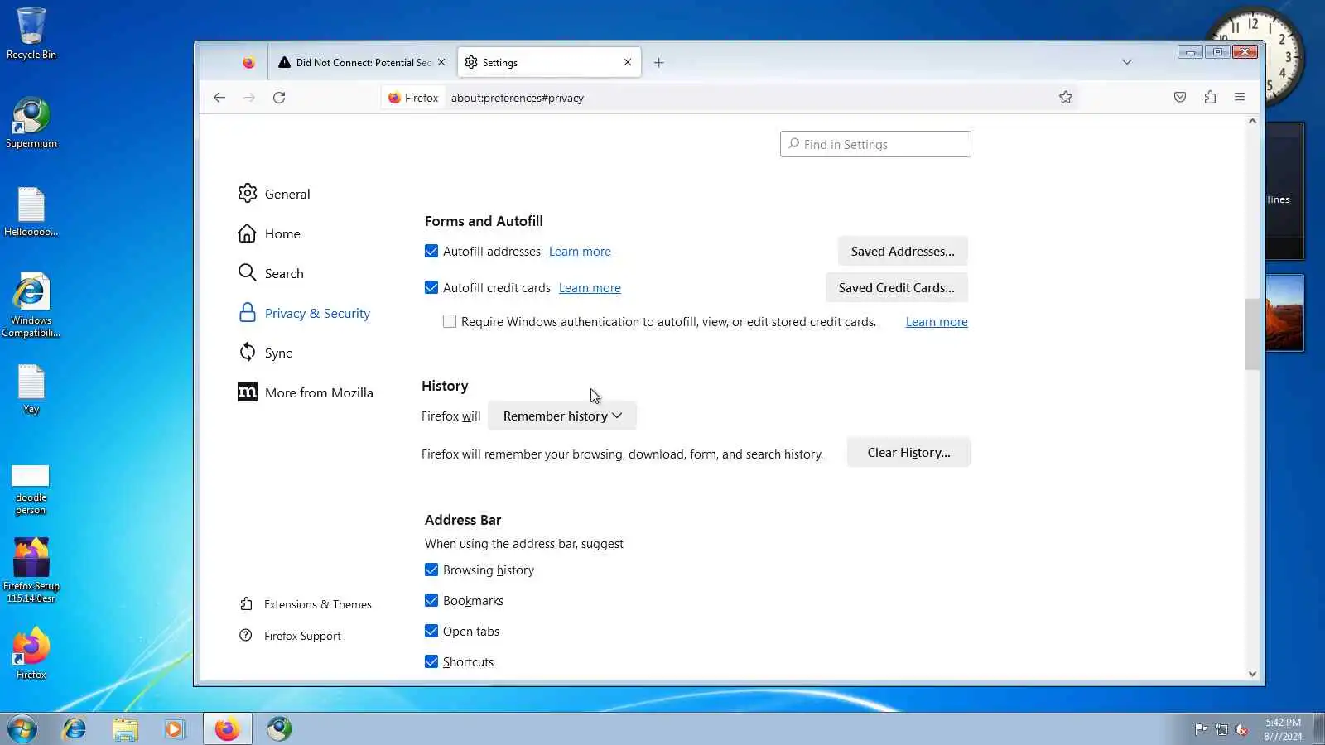The width and height of the screenshot is (1325, 745).
Task: Close the Settings tab
Action: [x=628, y=62]
